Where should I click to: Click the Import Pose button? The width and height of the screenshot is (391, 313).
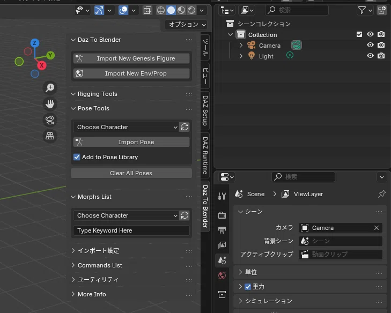(x=131, y=142)
